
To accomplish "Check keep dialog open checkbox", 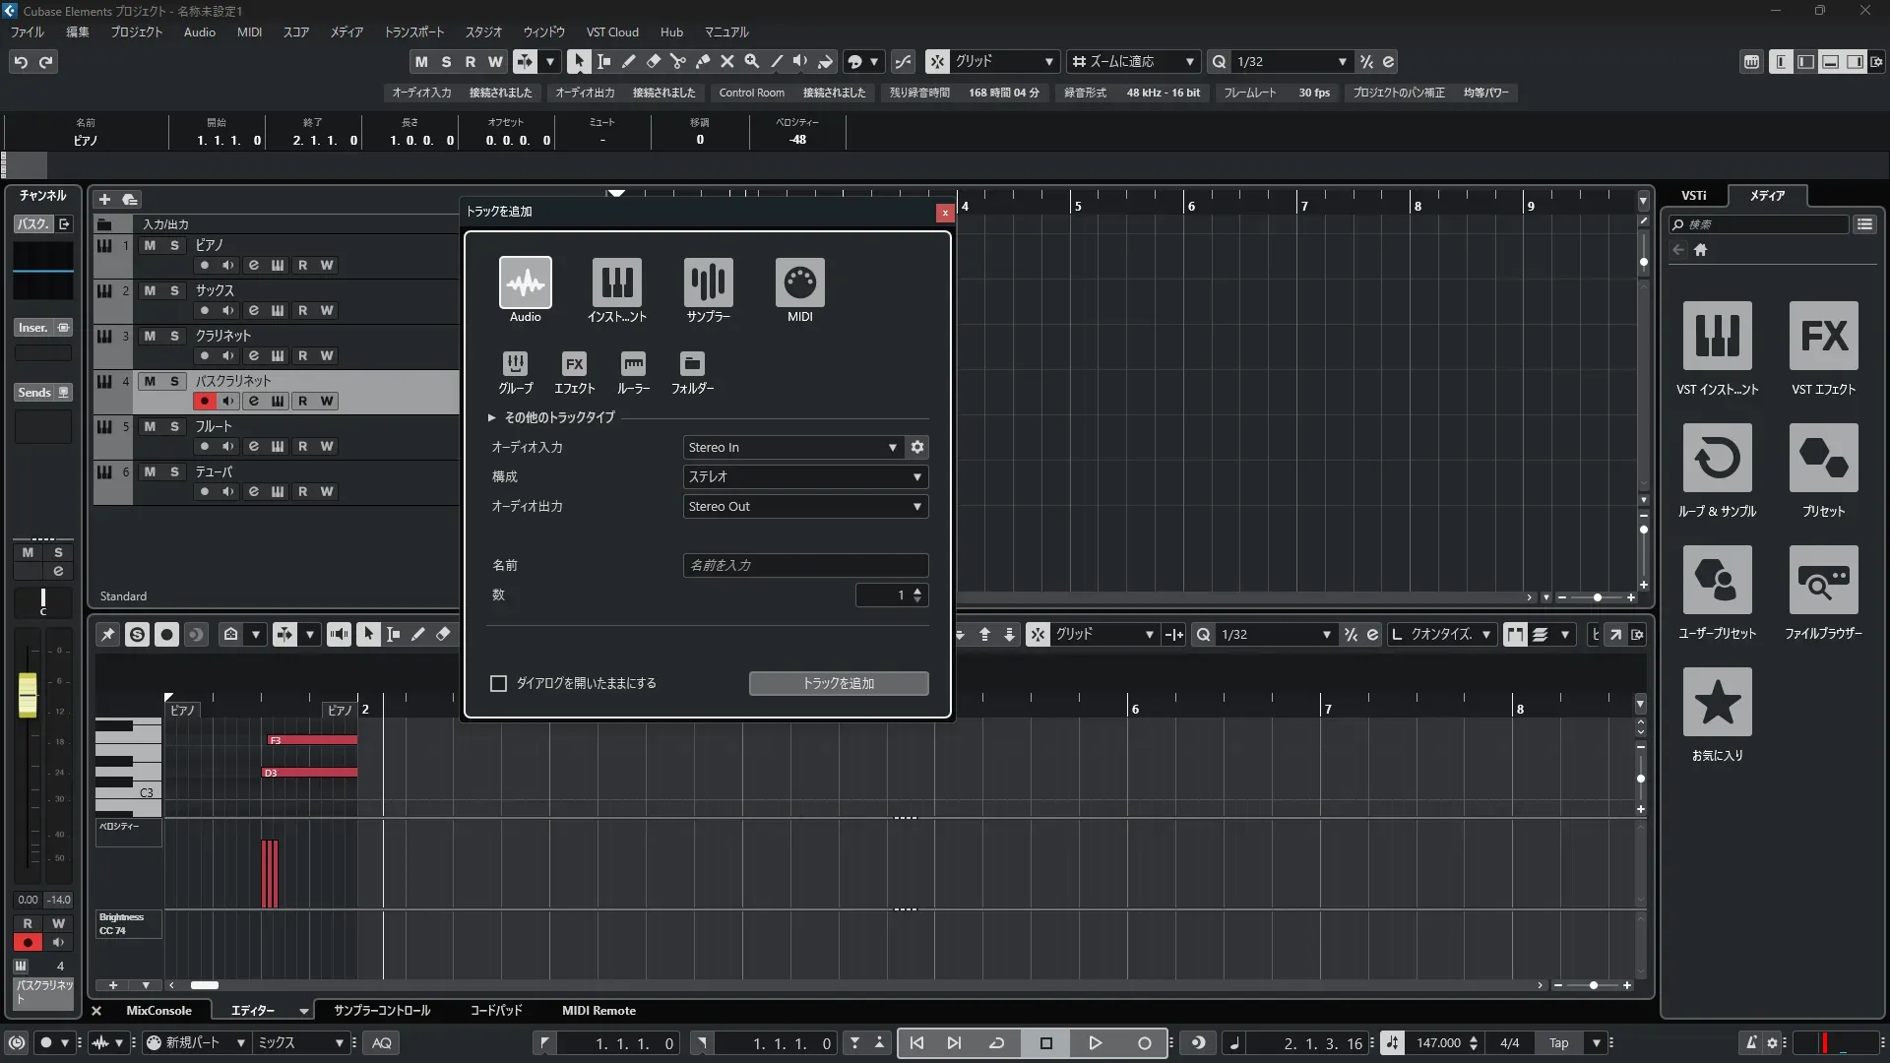I will click(x=499, y=683).
